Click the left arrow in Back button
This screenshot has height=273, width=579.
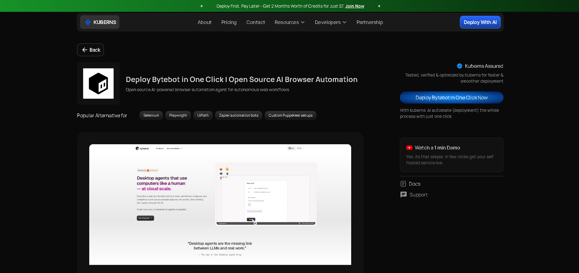pyautogui.click(x=85, y=50)
